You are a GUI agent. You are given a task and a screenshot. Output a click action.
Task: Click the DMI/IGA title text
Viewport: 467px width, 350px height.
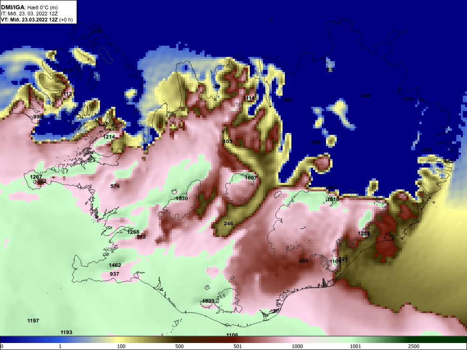point(13,7)
